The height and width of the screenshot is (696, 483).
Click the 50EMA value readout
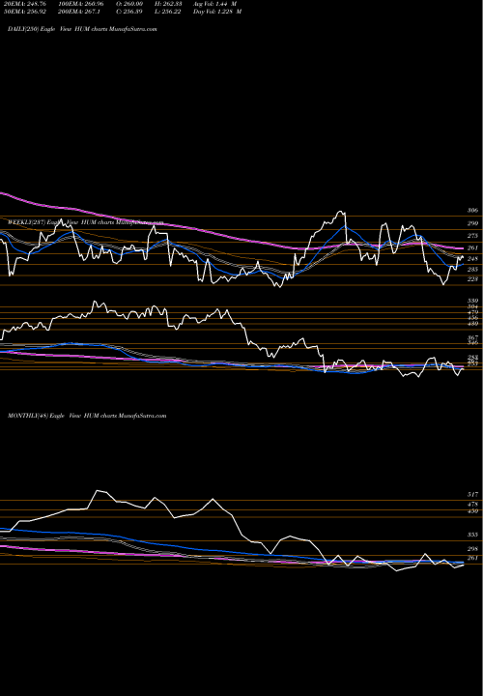click(27, 12)
